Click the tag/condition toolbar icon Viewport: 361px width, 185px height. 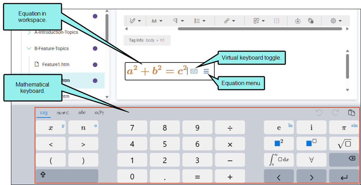point(310,21)
